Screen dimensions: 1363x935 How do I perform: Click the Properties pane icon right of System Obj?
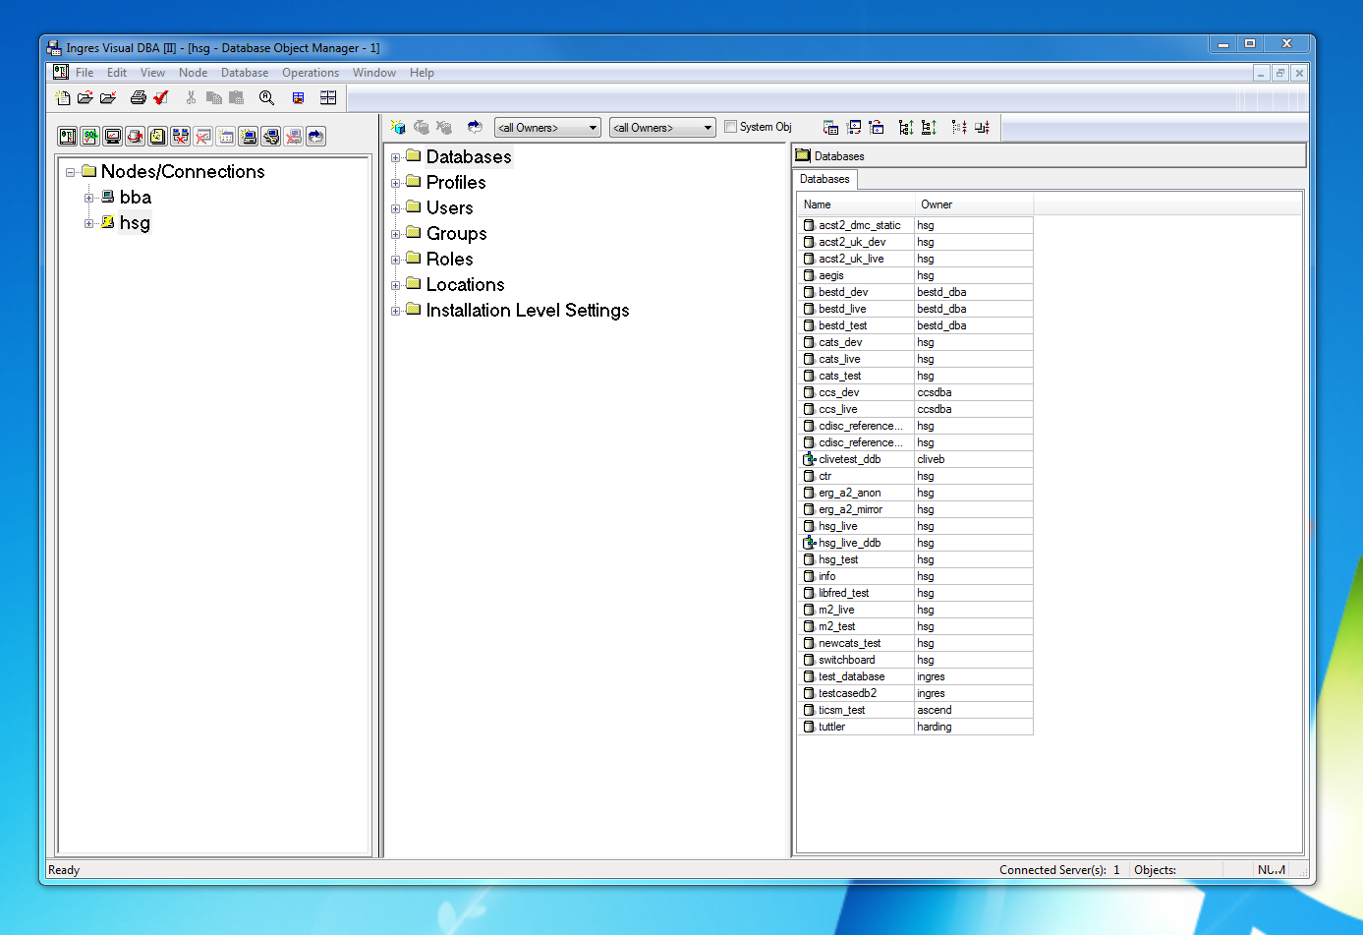click(830, 127)
